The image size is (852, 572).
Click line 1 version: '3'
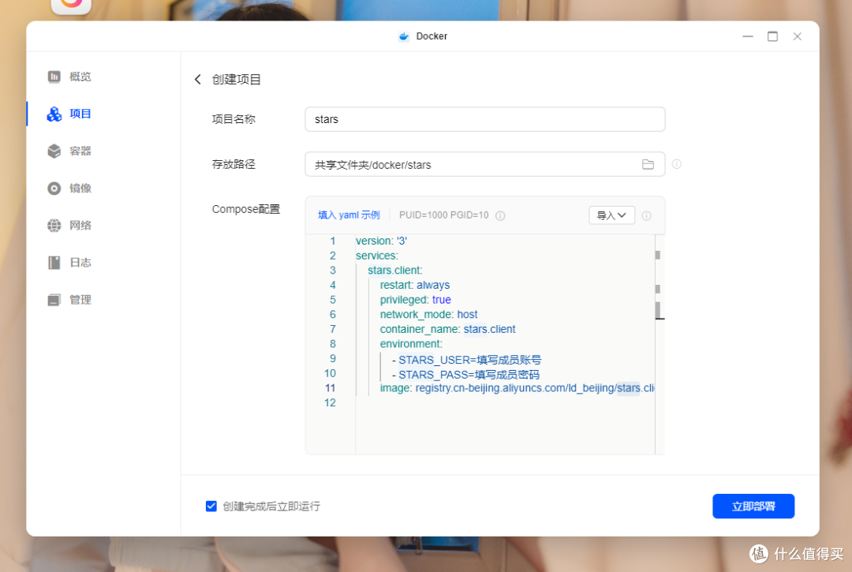click(x=381, y=241)
